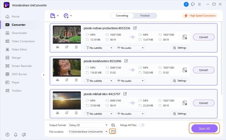
Task: Rename pexels-mikhail-nilov-8415797 with the edit icon
Action: click(125, 94)
